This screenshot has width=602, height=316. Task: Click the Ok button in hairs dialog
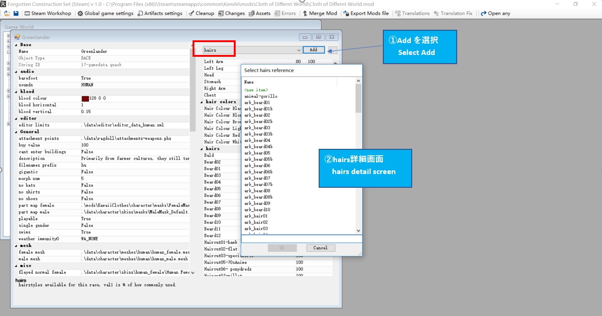pyautogui.click(x=282, y=248)
